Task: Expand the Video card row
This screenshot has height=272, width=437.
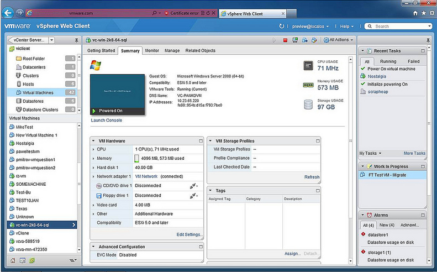Action: pos(93,205)
